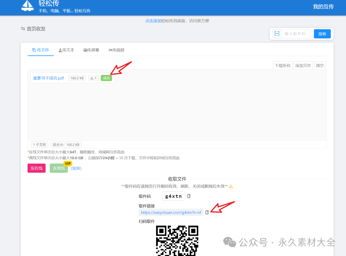Open the file 富豪寻子成功.pdf
The image size is (346, 256).
pos(48,78)
